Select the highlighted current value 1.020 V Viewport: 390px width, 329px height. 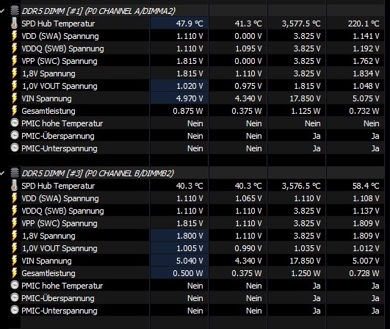click(x=189, y=86)
